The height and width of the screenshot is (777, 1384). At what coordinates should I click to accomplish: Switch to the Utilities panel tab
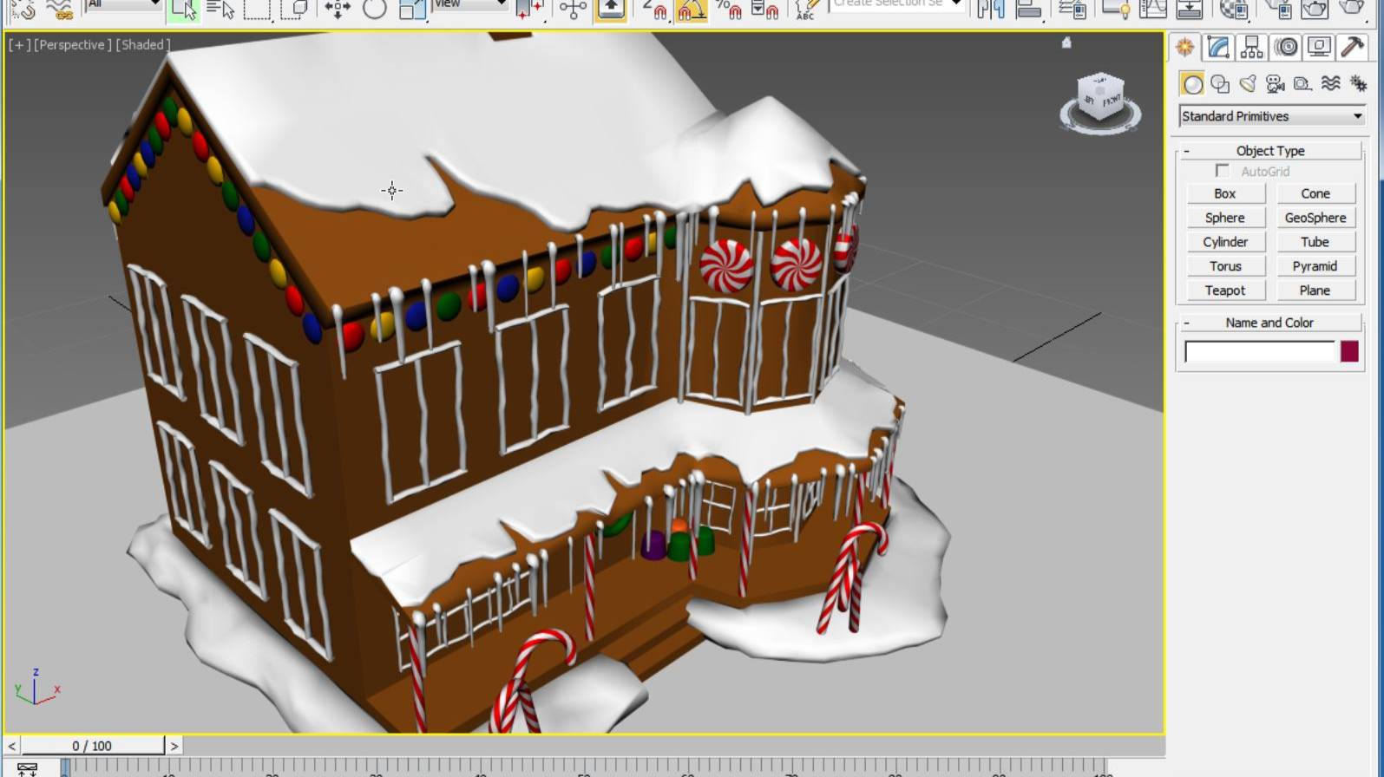[1351, 48]
